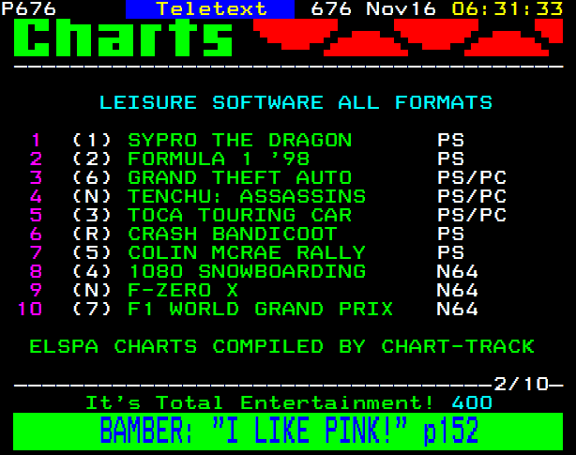Select FORMULA 1 '98 chart entry
The image size is (576, 455).
tap(219, 159)
